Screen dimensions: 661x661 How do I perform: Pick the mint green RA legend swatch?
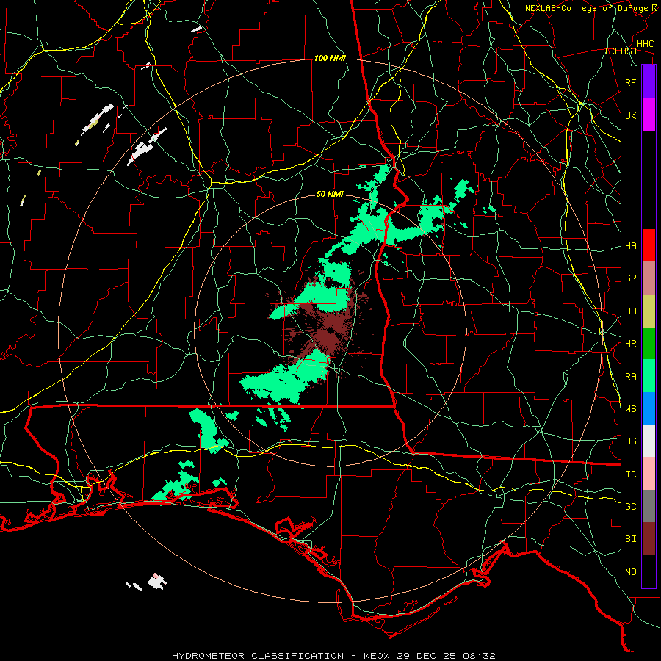649,376
